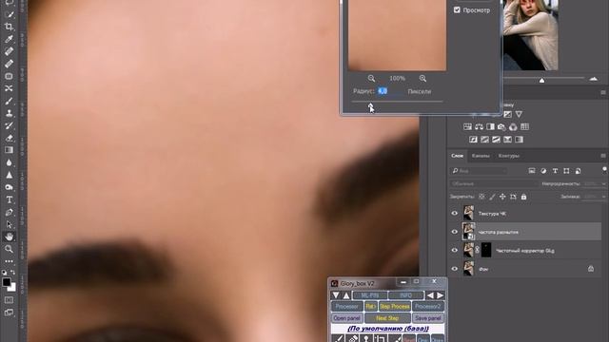Select the Eraser tool
This screenshot has width=609, height=342.
click(x=9, y=138)
